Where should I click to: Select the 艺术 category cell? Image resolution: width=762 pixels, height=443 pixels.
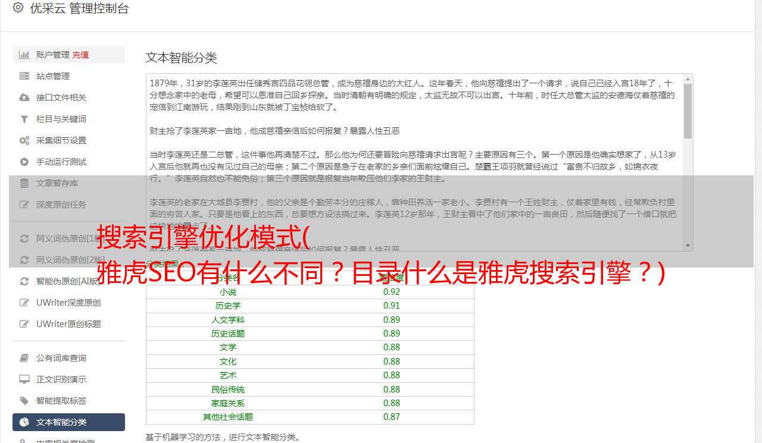pyautogui.click(x=228, y=375)
